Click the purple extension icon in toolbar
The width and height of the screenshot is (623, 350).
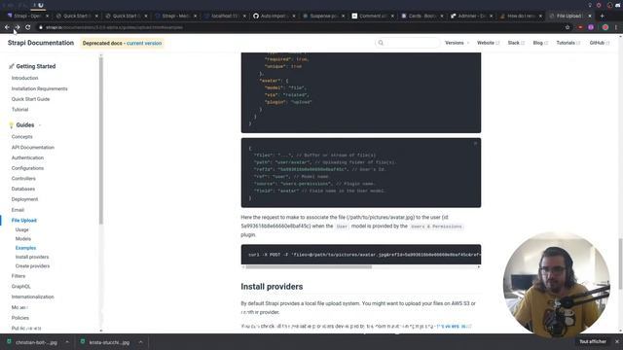tap(591, 27)
